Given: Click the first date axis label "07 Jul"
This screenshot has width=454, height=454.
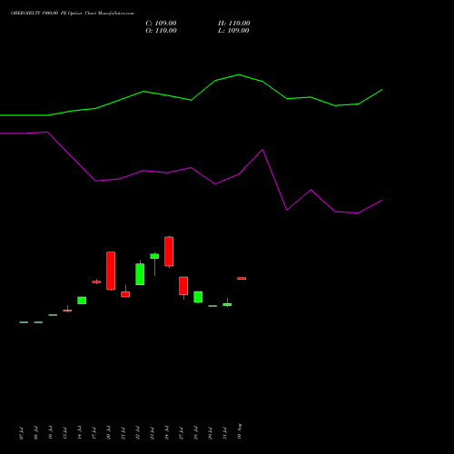Looking at the screenshot, I should tap(21, 433).
